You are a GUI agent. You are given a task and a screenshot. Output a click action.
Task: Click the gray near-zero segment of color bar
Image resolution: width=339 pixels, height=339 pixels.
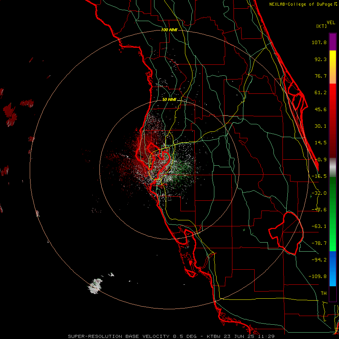pos(333,167)
